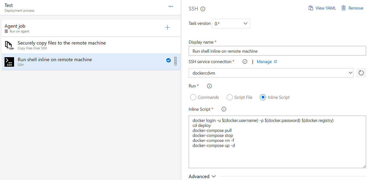Click the info icon next to SSH heading

203,8
